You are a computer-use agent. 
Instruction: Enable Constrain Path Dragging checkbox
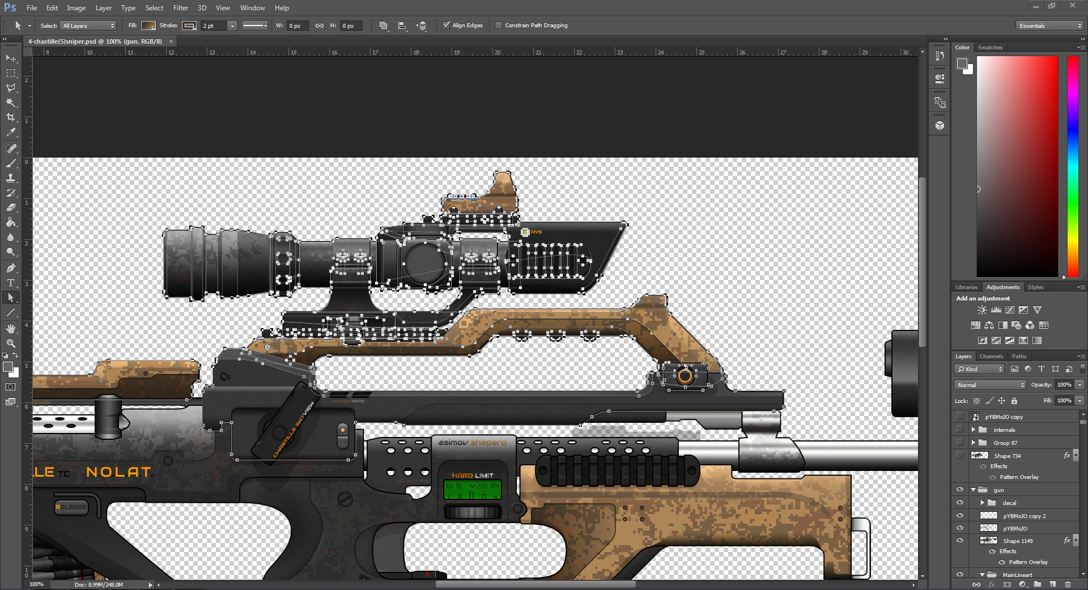point(499,26)
